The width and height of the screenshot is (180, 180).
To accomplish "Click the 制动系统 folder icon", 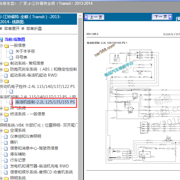I will [x=6, y=63].
